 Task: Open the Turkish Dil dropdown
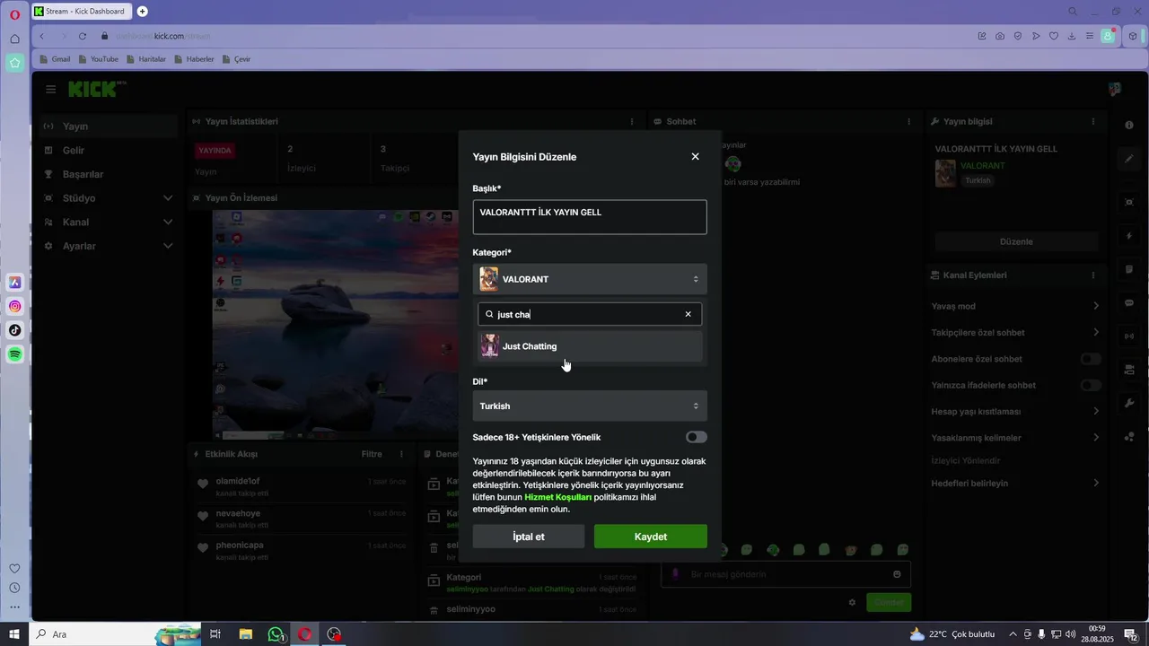pyautogui.click(x=590, y=406)
